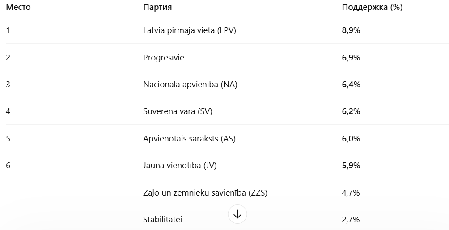Select the 5,9% support value
Image resolution: width=449 pixels, height=230 pixels.
coord(351,166)
